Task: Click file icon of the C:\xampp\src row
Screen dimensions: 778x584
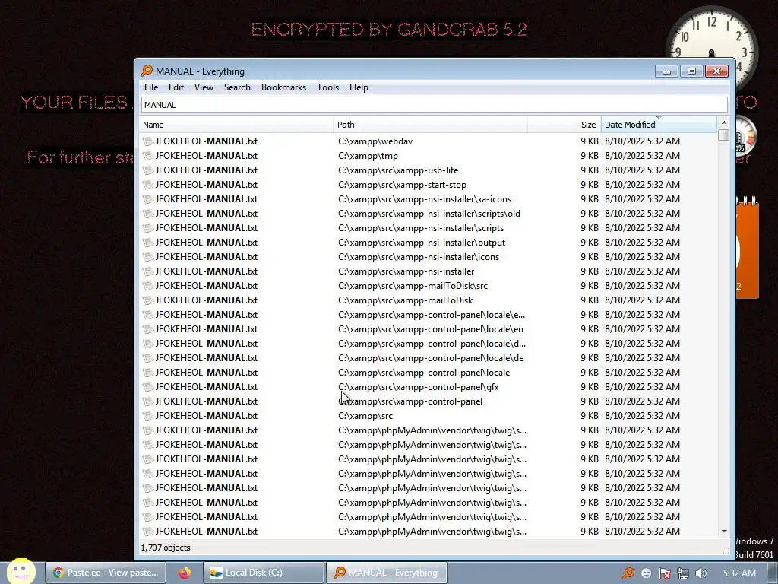Action: point(148,416)
